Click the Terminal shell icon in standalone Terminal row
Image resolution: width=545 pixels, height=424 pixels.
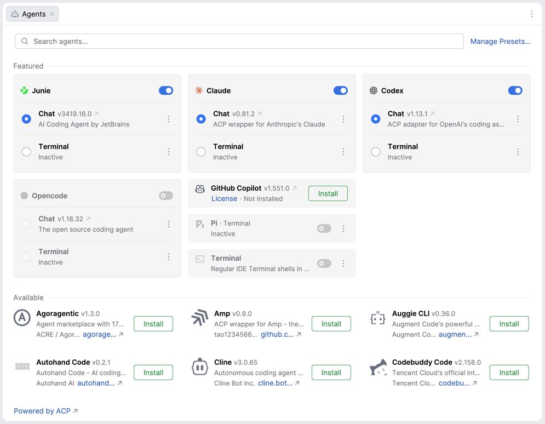point(200,259)
